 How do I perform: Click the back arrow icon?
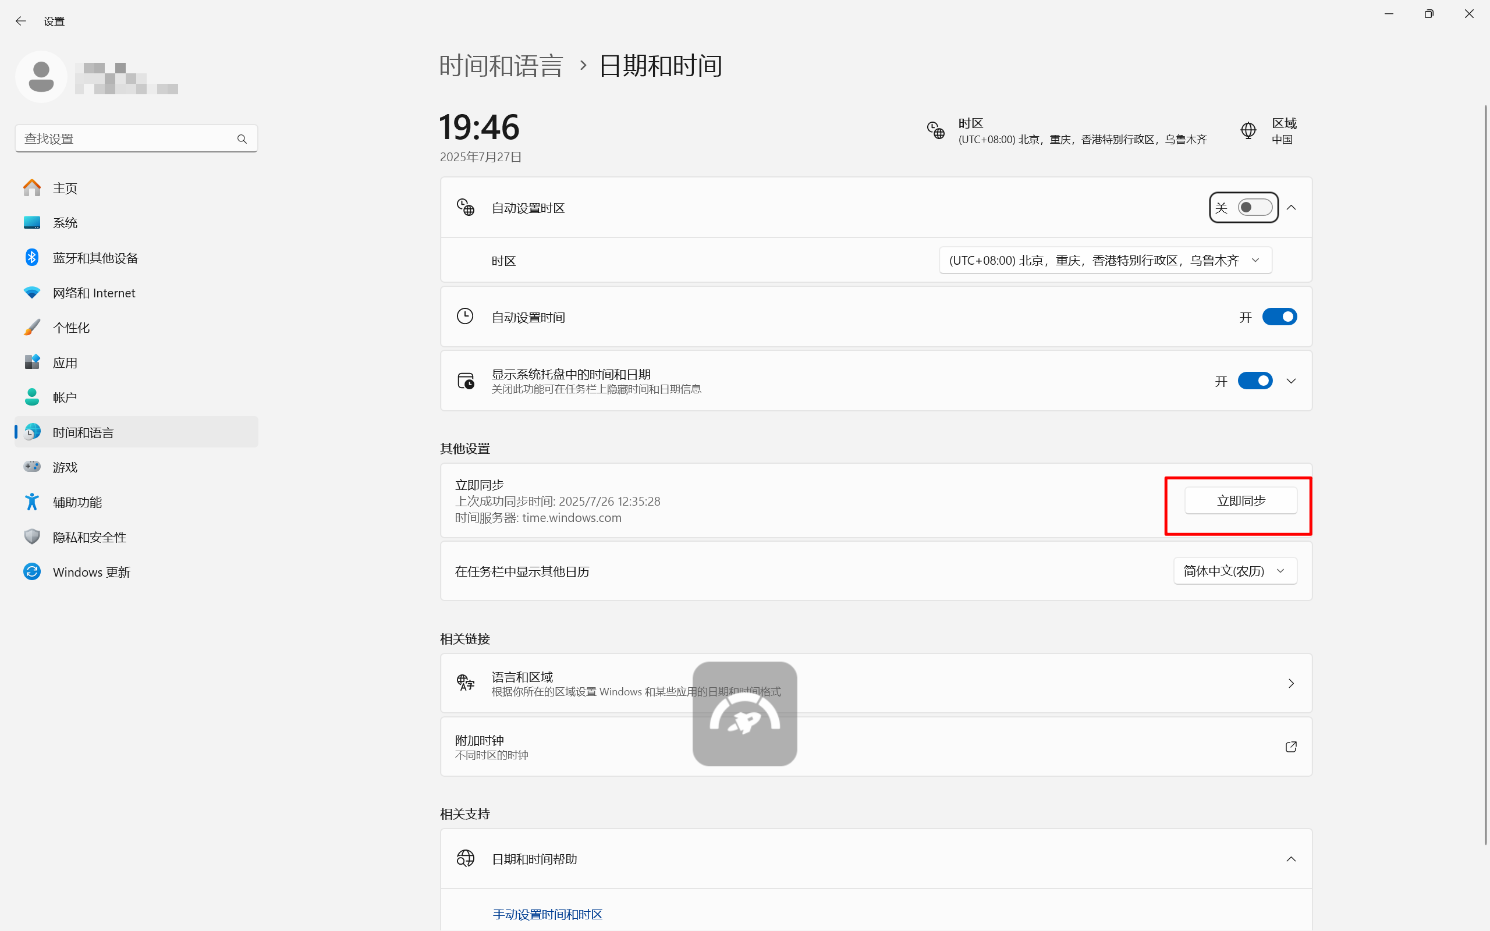tap(21, 21)
